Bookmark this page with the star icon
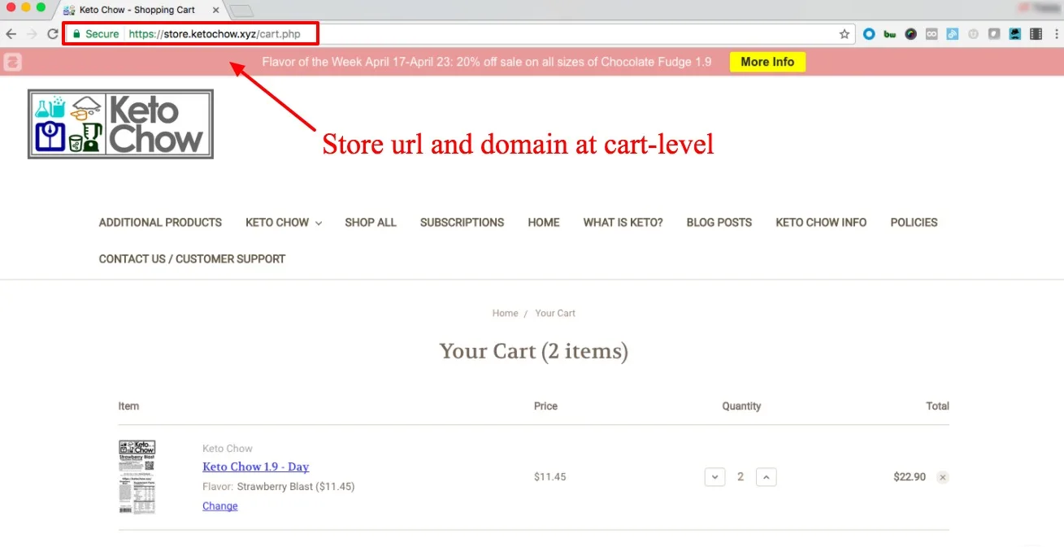 844,34
